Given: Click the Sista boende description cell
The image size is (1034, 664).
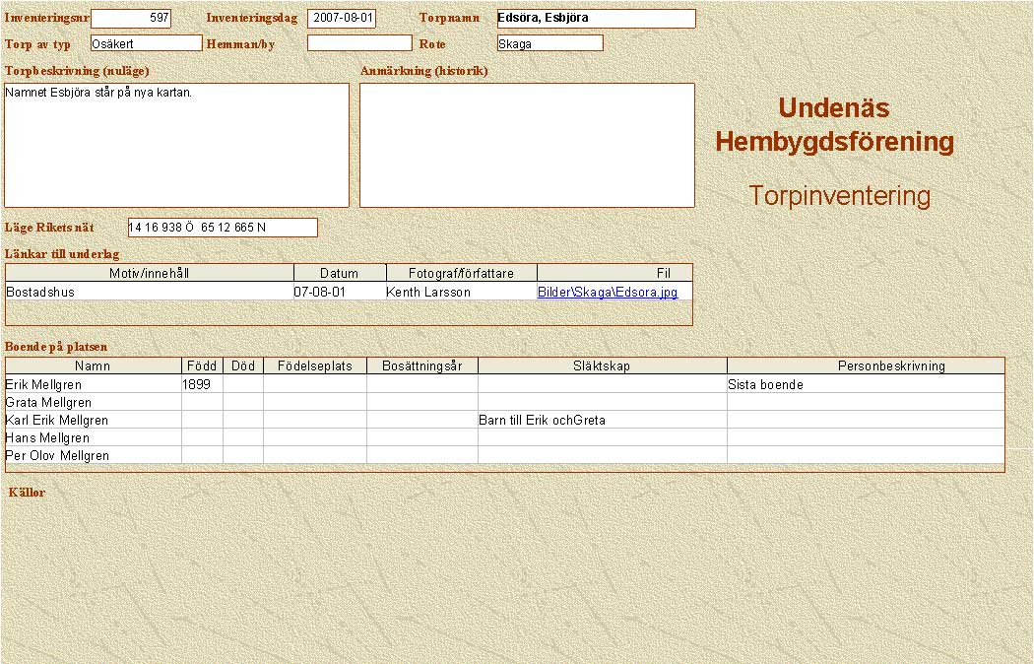Looking at the screenshot, I should pos(865,385).
